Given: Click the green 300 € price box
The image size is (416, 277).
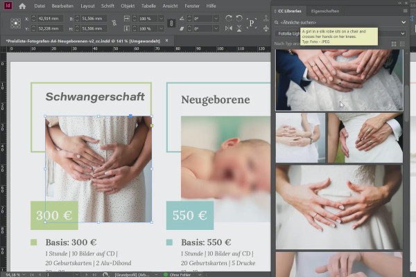Looking at the screenshot, I should (54, 215).
